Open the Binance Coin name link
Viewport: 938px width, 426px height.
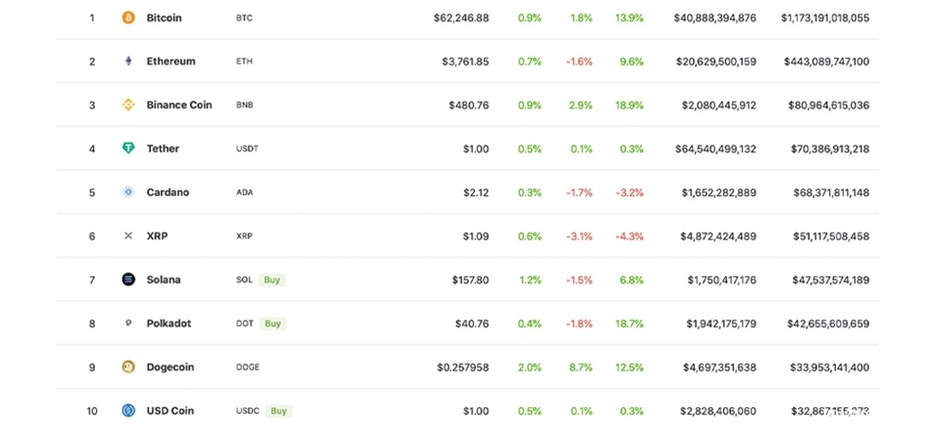pos(179,105)
